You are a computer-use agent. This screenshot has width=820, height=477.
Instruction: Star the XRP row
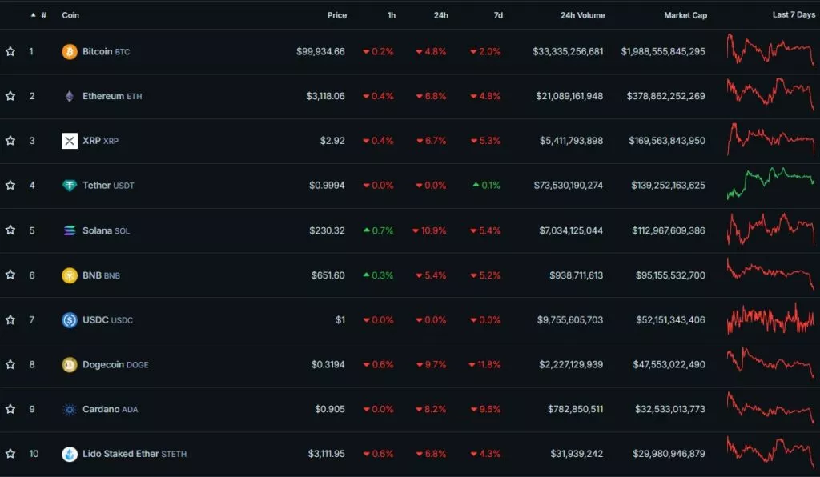(x=10, y=141)
